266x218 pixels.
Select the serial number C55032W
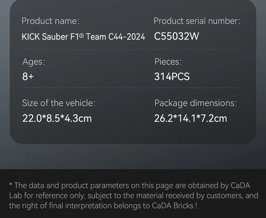coord(177,36)
